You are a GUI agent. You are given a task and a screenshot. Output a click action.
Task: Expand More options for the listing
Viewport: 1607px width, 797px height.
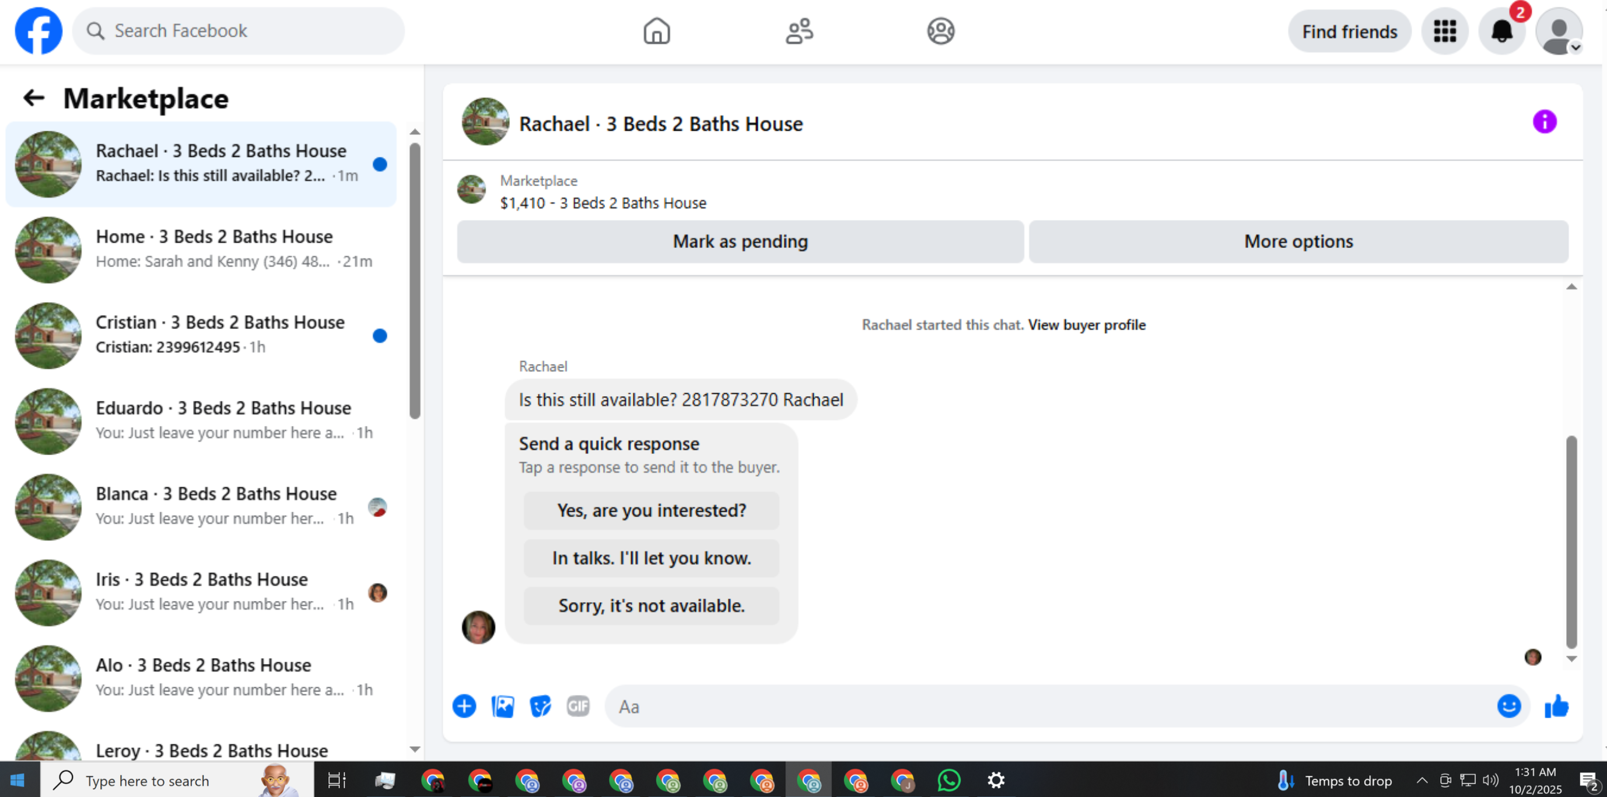(x=1298, y=242)
